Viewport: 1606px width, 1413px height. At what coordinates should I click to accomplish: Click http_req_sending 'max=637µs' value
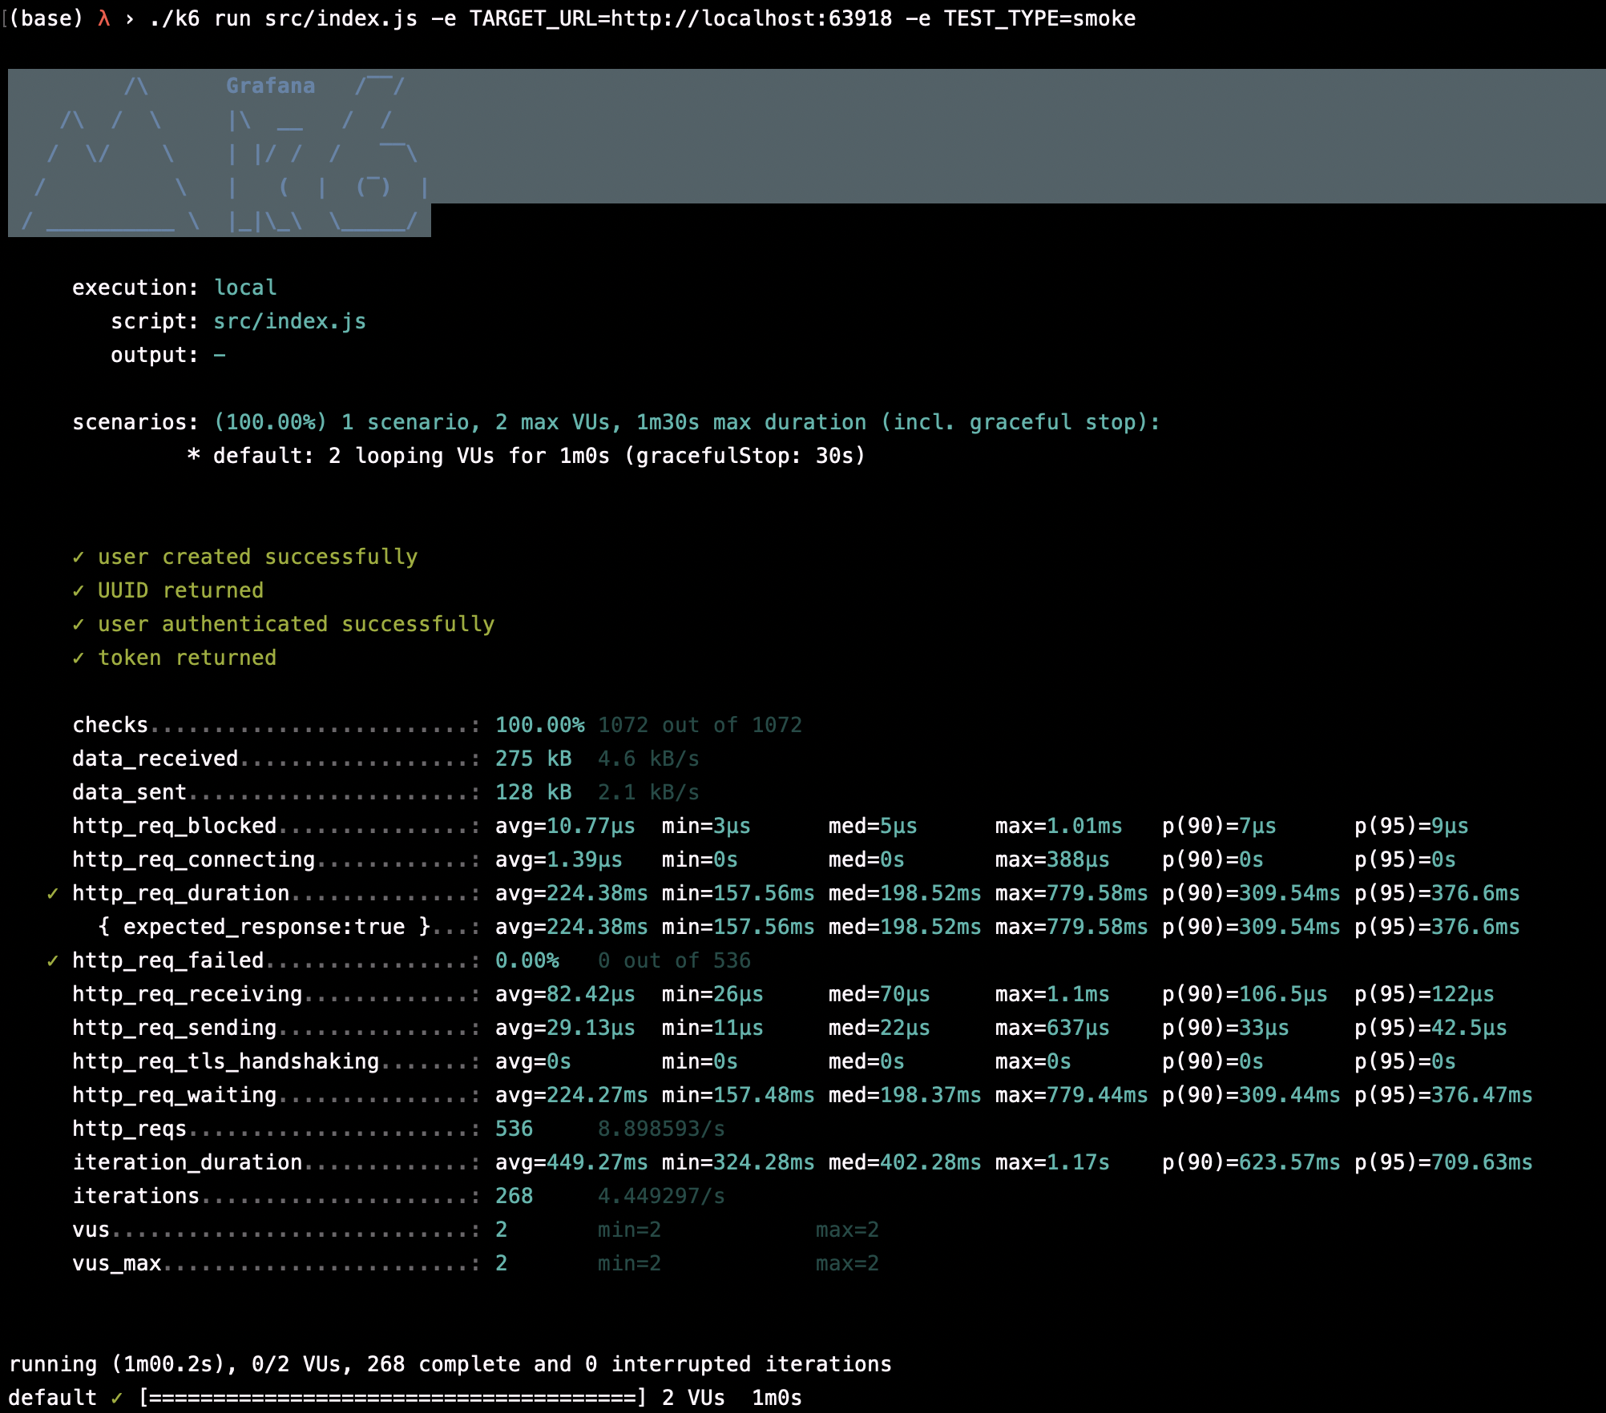[1052, 1028]
